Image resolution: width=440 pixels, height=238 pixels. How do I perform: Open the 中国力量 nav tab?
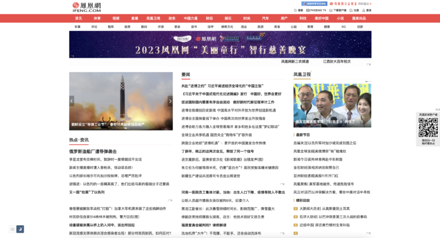pyautogui.click(x=191, y=18)
